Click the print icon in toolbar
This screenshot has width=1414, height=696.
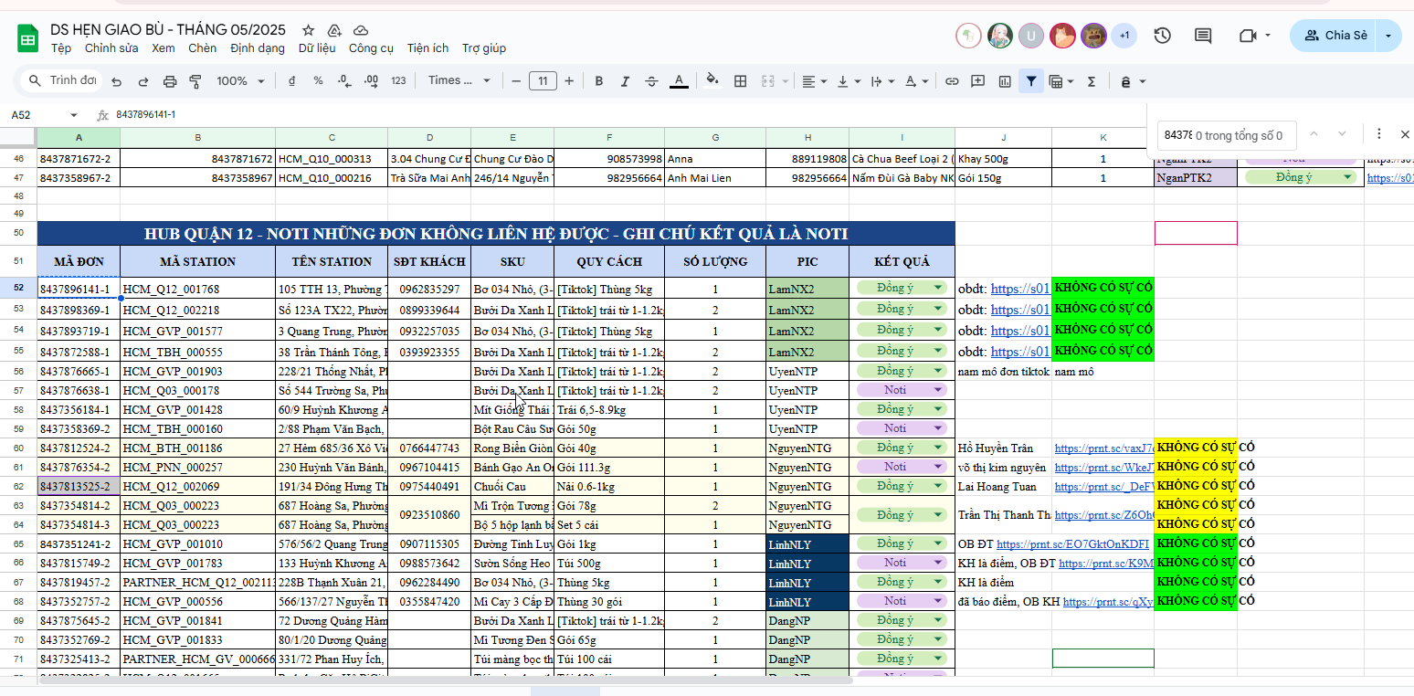169,81
